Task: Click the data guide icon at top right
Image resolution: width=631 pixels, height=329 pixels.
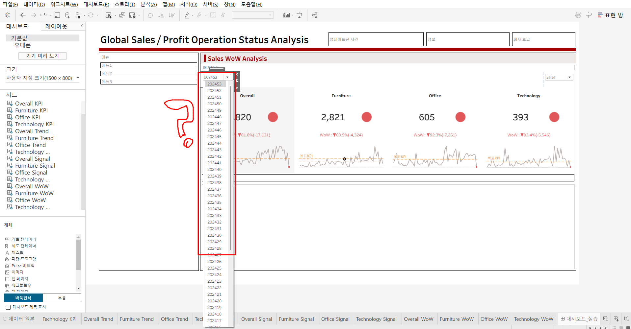Action: (589, 15)
